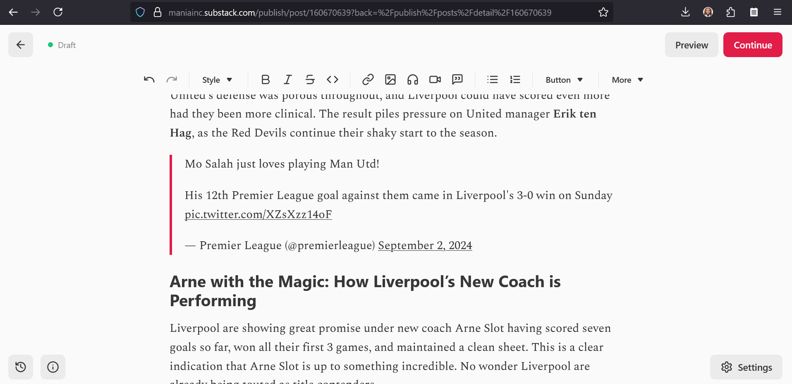Open the pic.twitter.com/XZsXzz14oF link

[258, 214]
